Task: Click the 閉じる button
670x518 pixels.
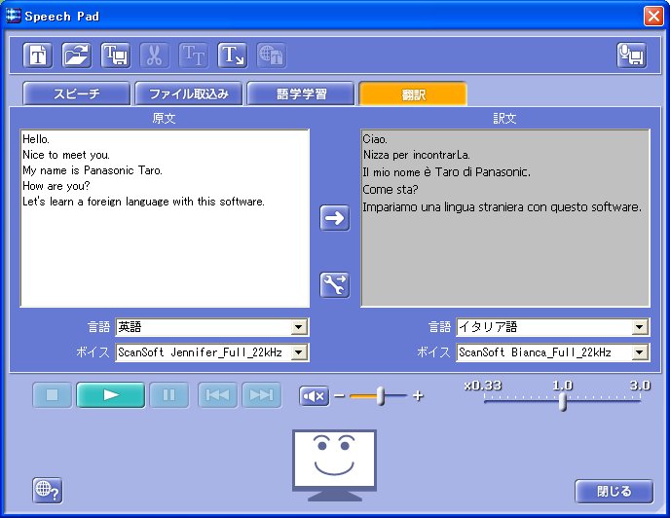Action: point(613,491)
